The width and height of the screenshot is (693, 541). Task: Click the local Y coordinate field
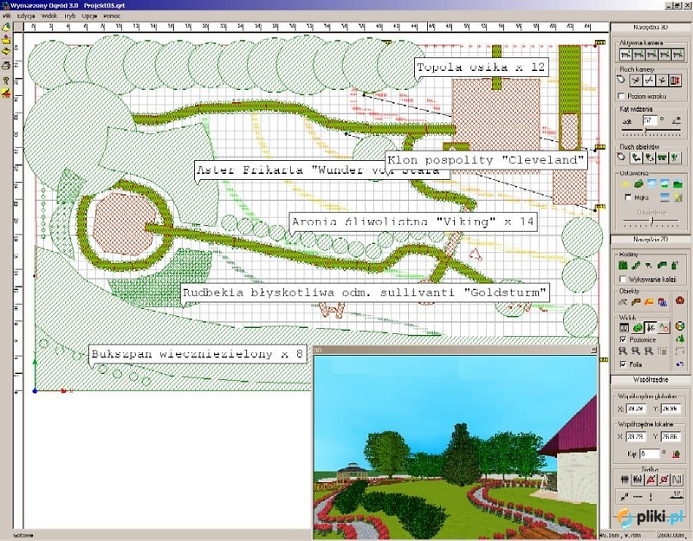point(670,436)
